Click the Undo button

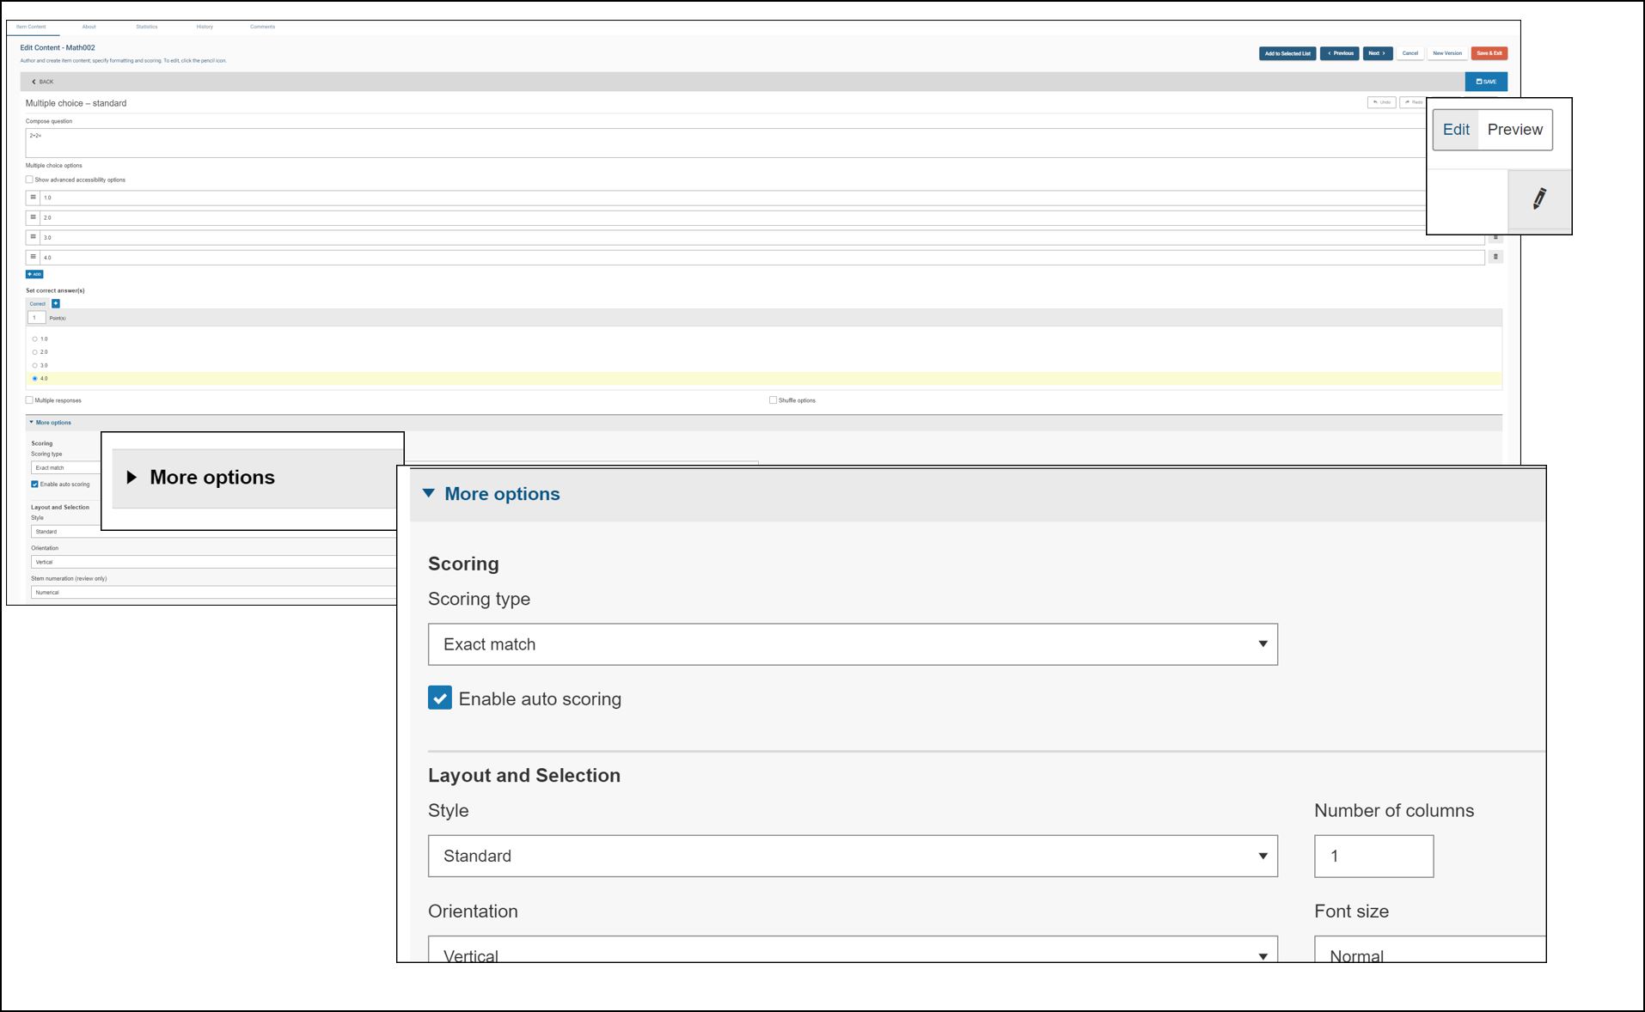1381,102
